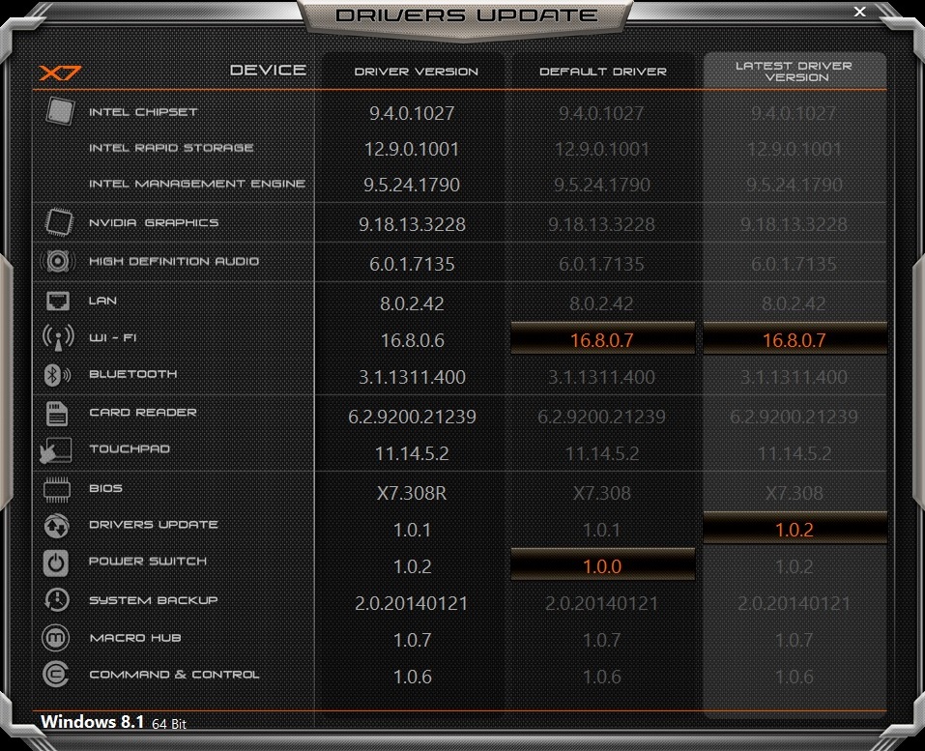Click the BIOS label
The height and width of the screenshot is (751, 925).
105,488
